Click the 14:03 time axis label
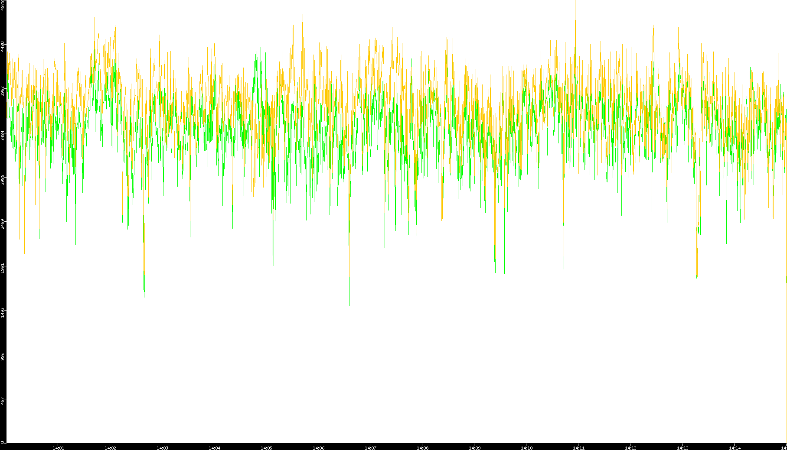This screenshot has height=450, width=787. (162, 447)
